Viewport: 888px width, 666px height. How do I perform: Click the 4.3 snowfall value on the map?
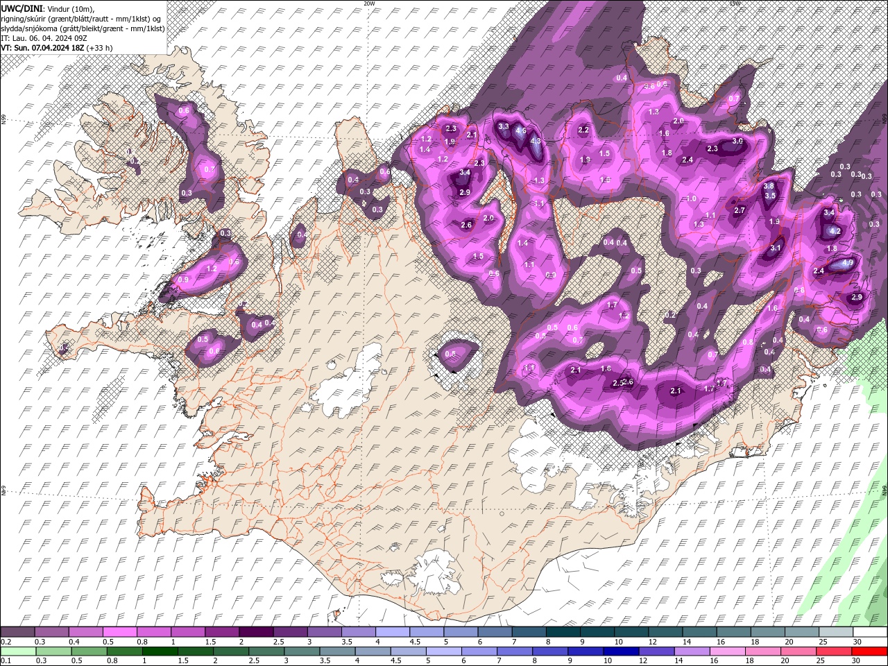pos(535,141)
